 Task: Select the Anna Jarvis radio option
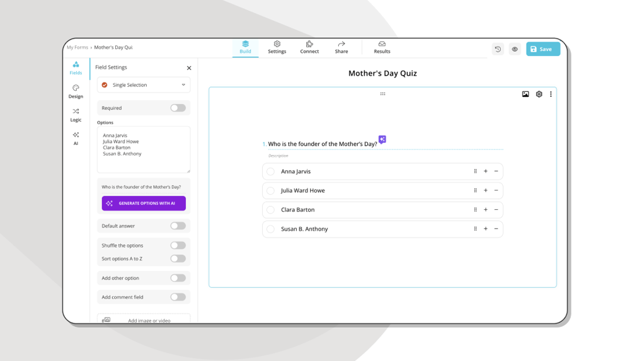[271, 171]
